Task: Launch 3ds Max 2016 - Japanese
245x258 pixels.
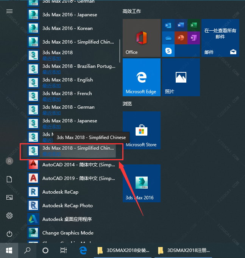Action: click(72, 15)
